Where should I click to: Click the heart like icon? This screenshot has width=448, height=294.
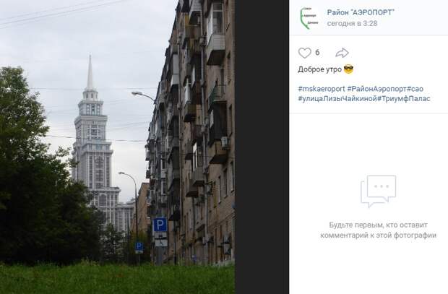304,53
